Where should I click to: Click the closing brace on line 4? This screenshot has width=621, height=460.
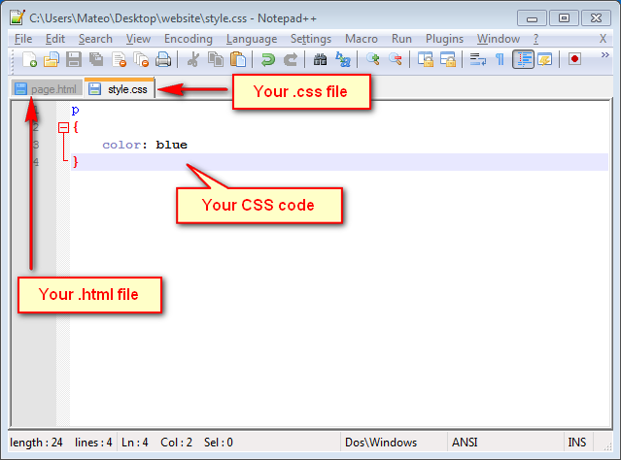pyautogui.click(x=75, y=162)
